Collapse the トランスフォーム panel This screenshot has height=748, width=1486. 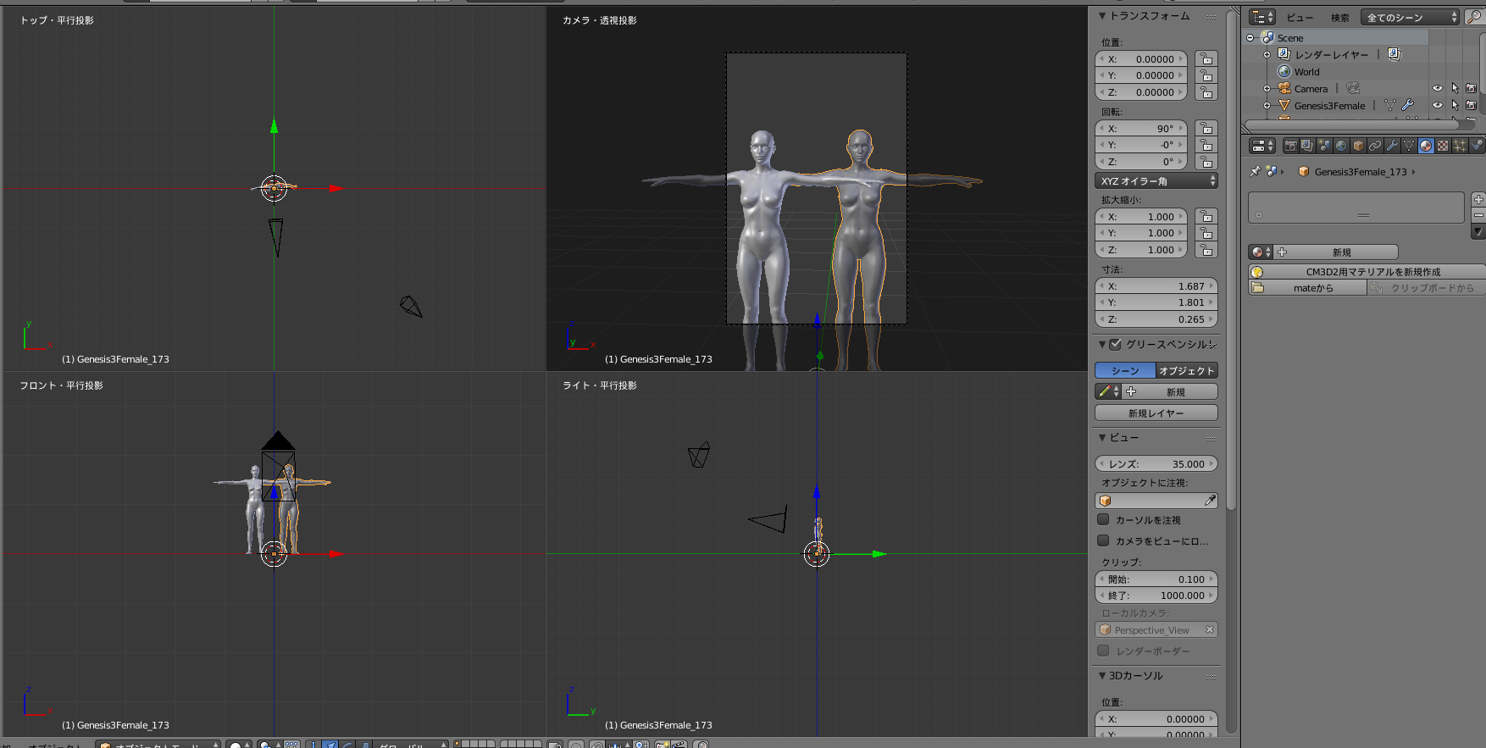pyautogui.click(x=1102, y=15)
